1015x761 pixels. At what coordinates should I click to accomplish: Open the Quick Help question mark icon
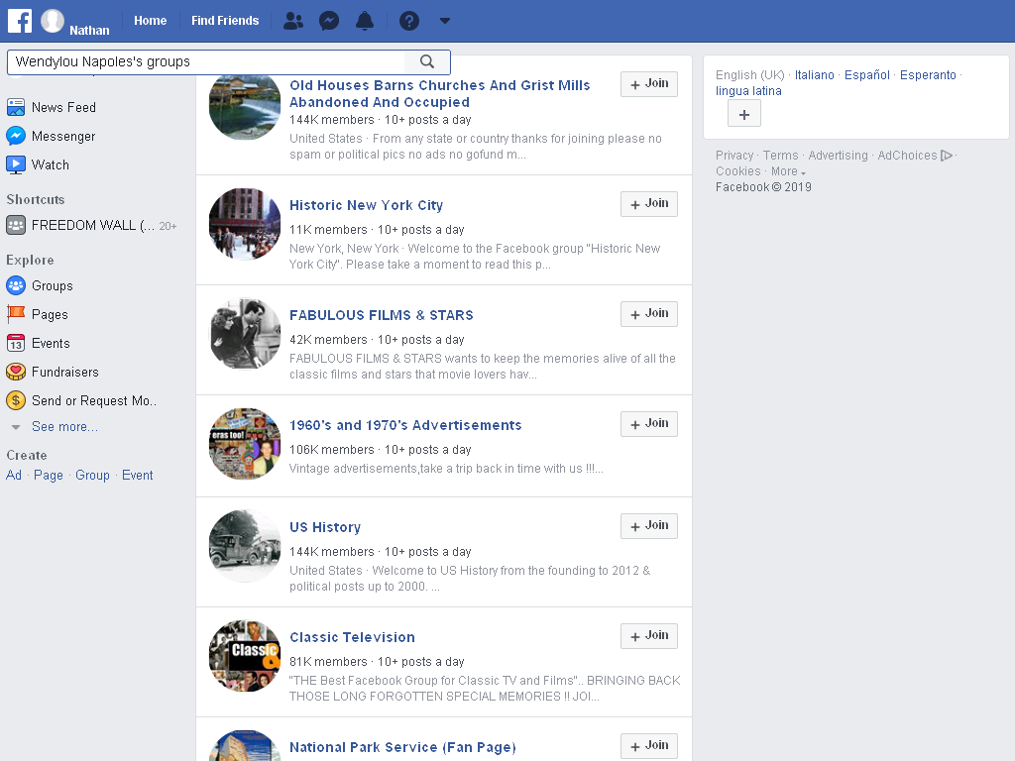[409, 21]
